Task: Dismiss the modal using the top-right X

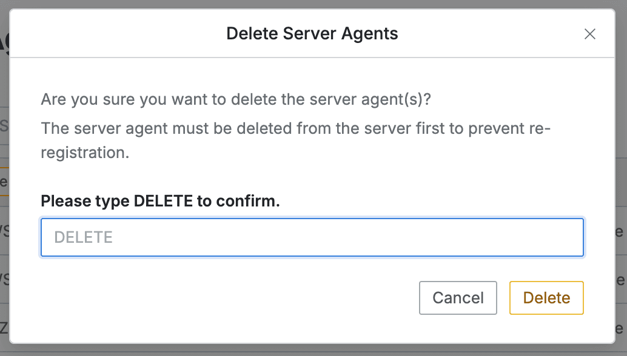Action: [589, 34]
